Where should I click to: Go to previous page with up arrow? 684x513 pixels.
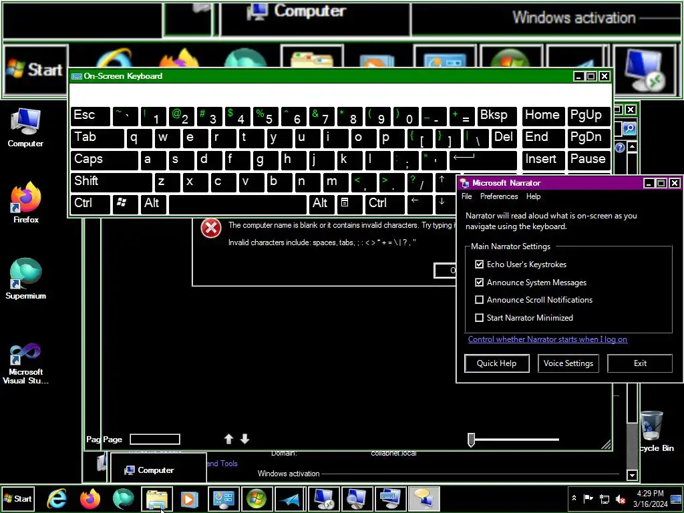click(228, 439)
